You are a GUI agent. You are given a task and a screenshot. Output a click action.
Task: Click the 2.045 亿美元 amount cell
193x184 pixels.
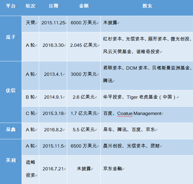[x=84, y=45]
